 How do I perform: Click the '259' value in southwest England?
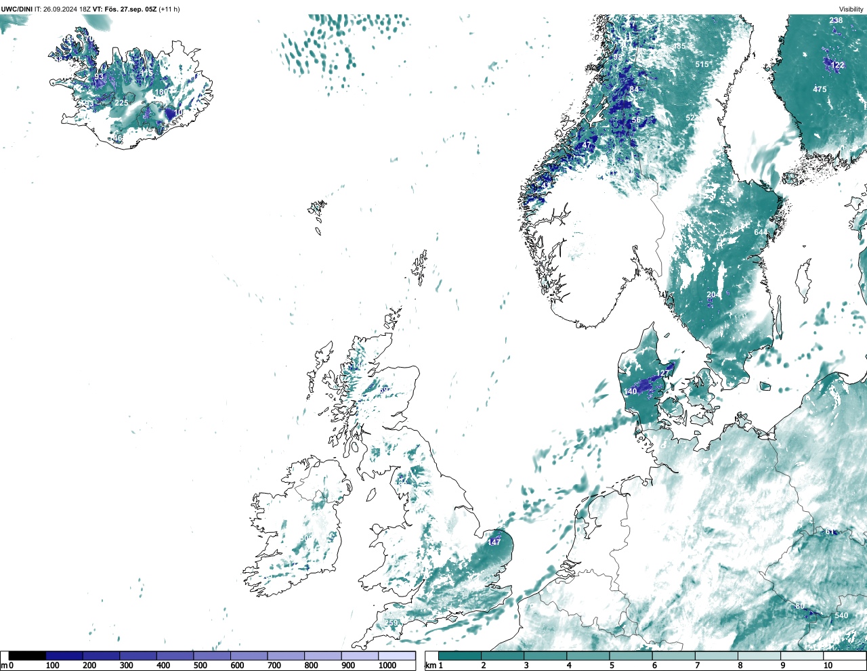[x=391, y=623]
